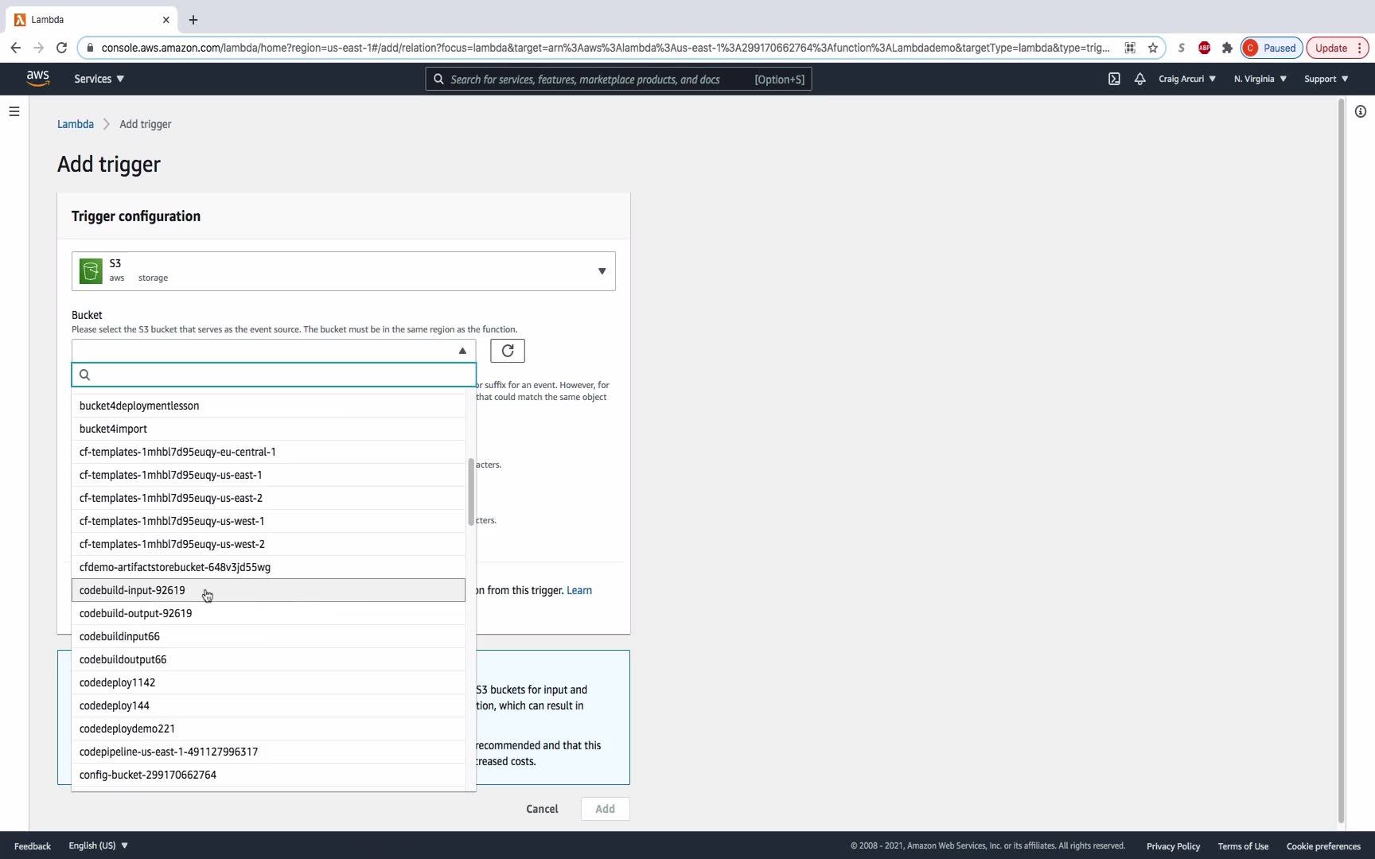
Task: Reload the page in browser
Action: (x=61, y=48)
